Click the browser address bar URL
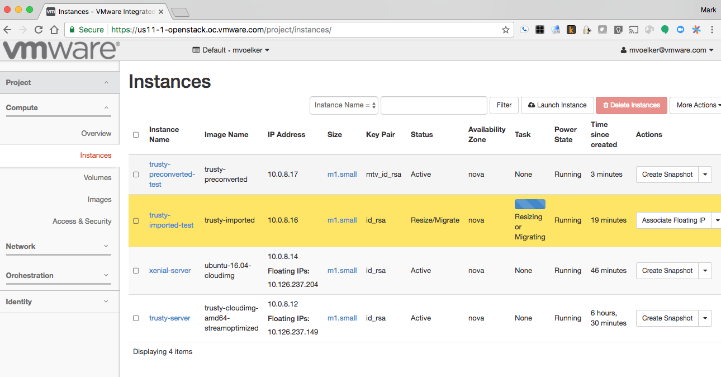 (x=221, y=30)
